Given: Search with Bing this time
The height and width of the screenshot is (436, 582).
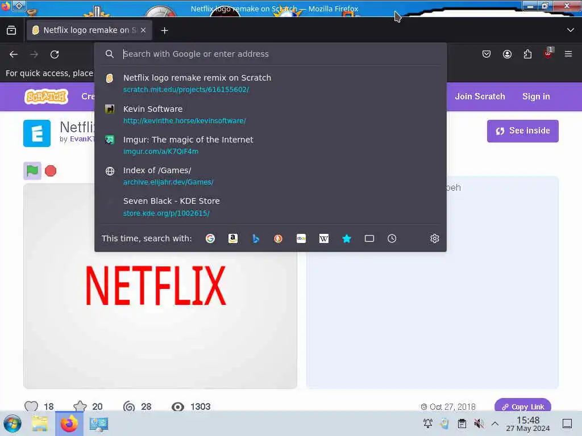Looking at the screenshot, I should tap(256, 238).
